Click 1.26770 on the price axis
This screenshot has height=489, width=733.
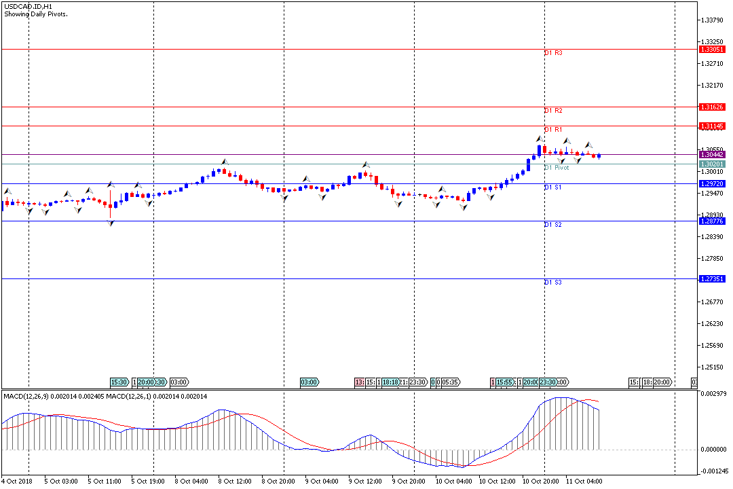(x=712, y=302)
